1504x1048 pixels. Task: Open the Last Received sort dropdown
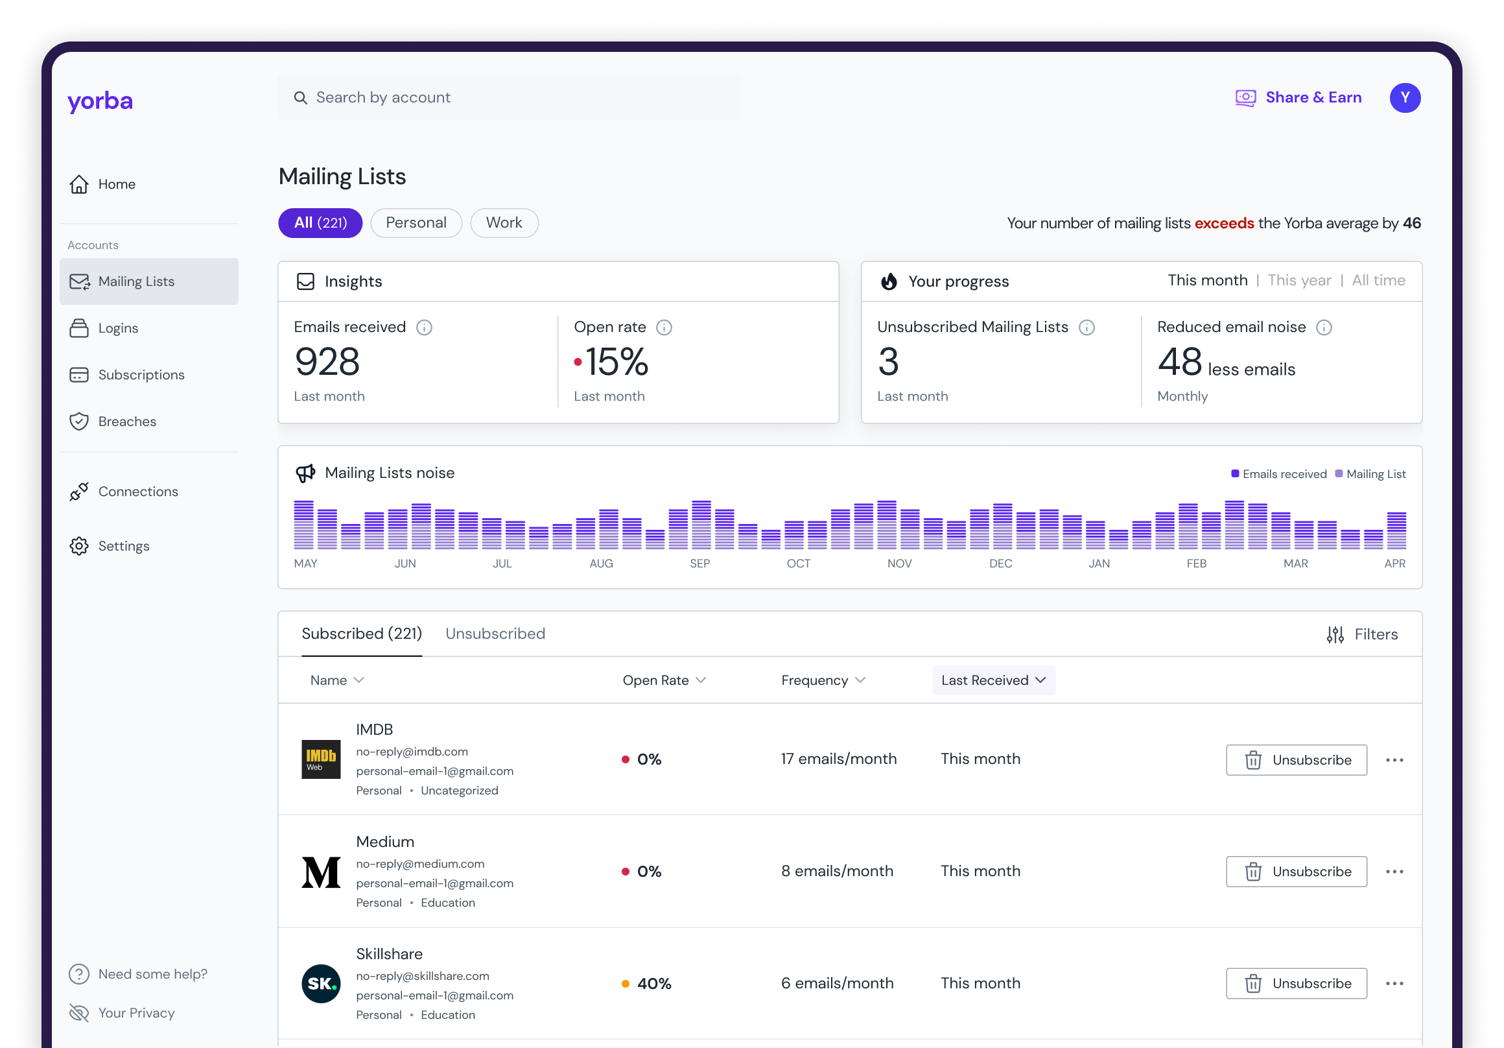coord(993,680)
